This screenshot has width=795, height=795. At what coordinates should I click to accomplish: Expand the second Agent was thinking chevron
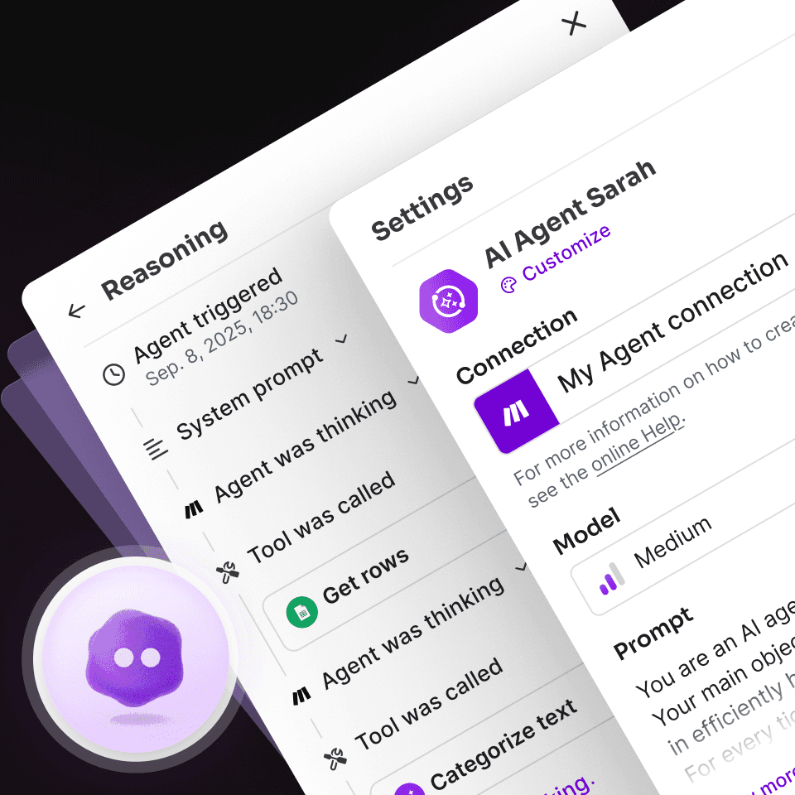click(521, 566)
